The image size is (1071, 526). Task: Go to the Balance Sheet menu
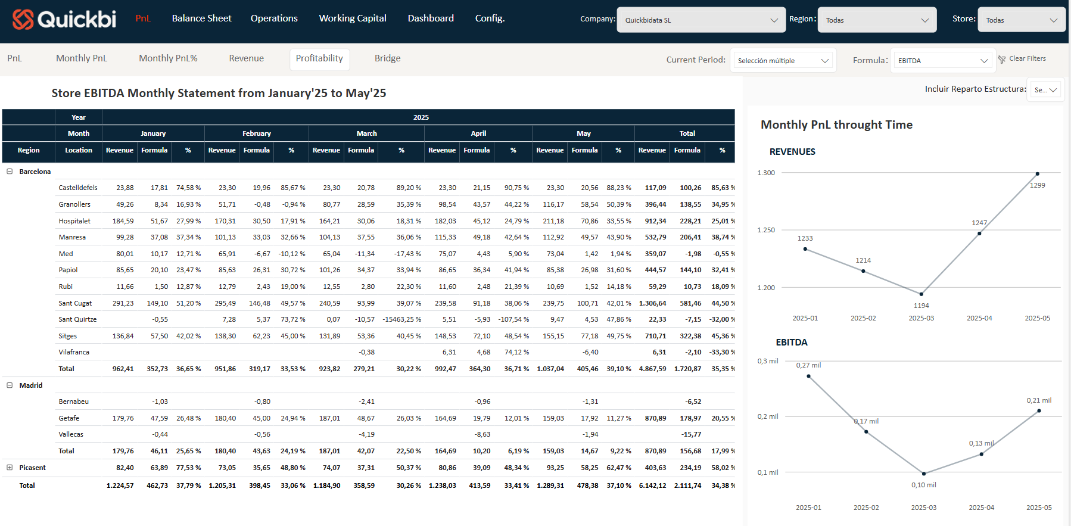[x=201, y=18]
